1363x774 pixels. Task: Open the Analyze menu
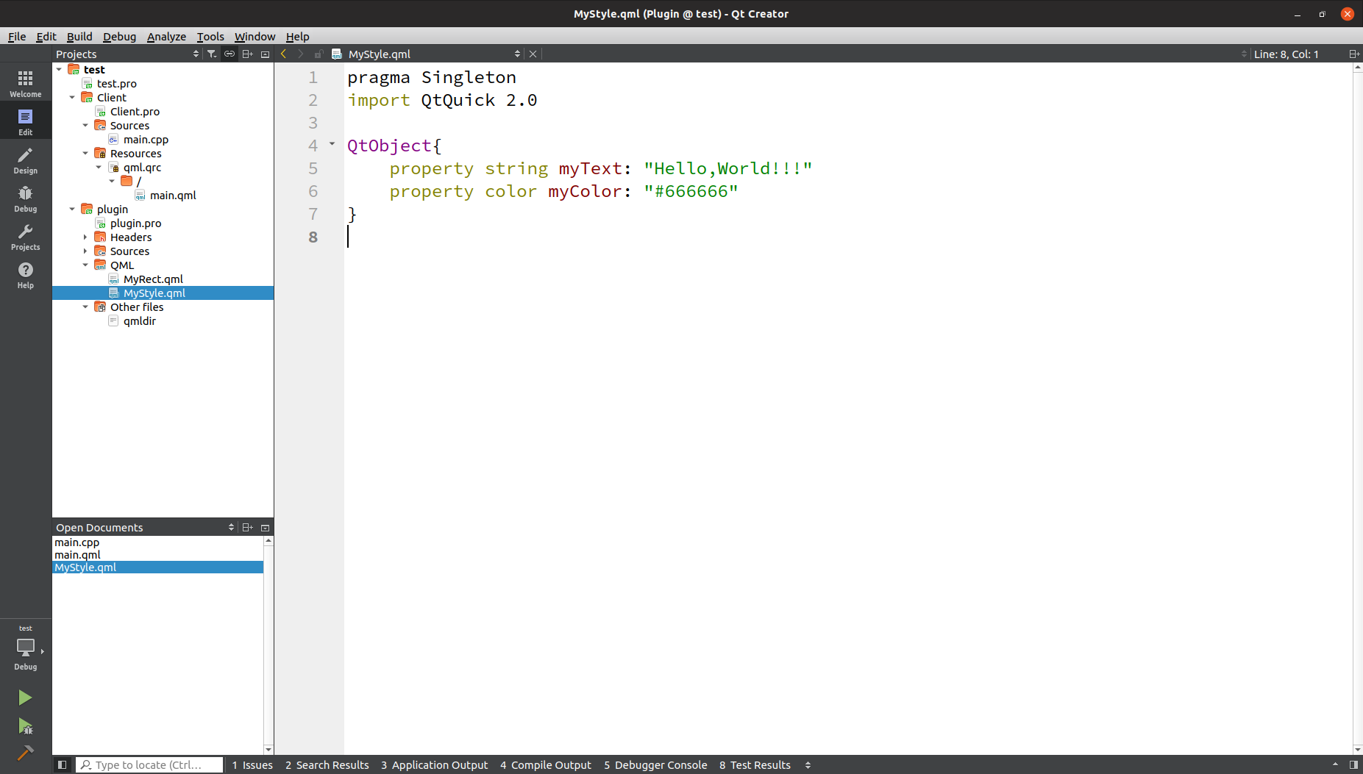point(166,36)
